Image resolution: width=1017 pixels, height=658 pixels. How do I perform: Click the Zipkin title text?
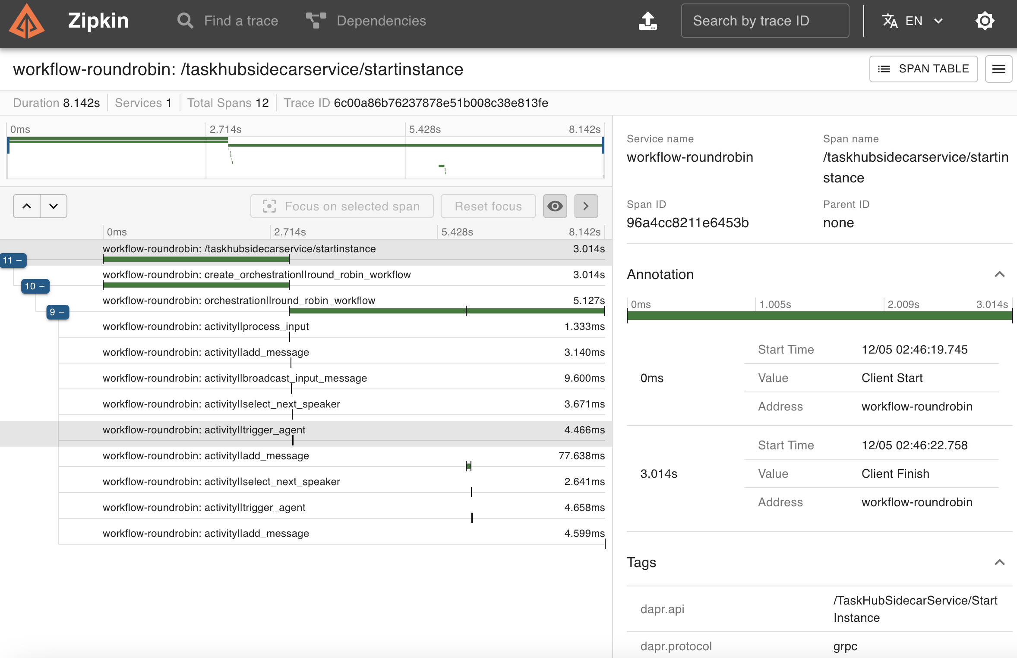tap(98, 21)
